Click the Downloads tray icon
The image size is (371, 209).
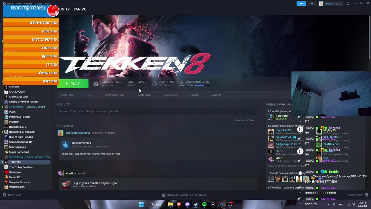pos(164,195)
